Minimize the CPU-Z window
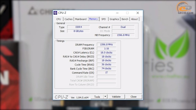196x110 pixels. pos(117,13)
